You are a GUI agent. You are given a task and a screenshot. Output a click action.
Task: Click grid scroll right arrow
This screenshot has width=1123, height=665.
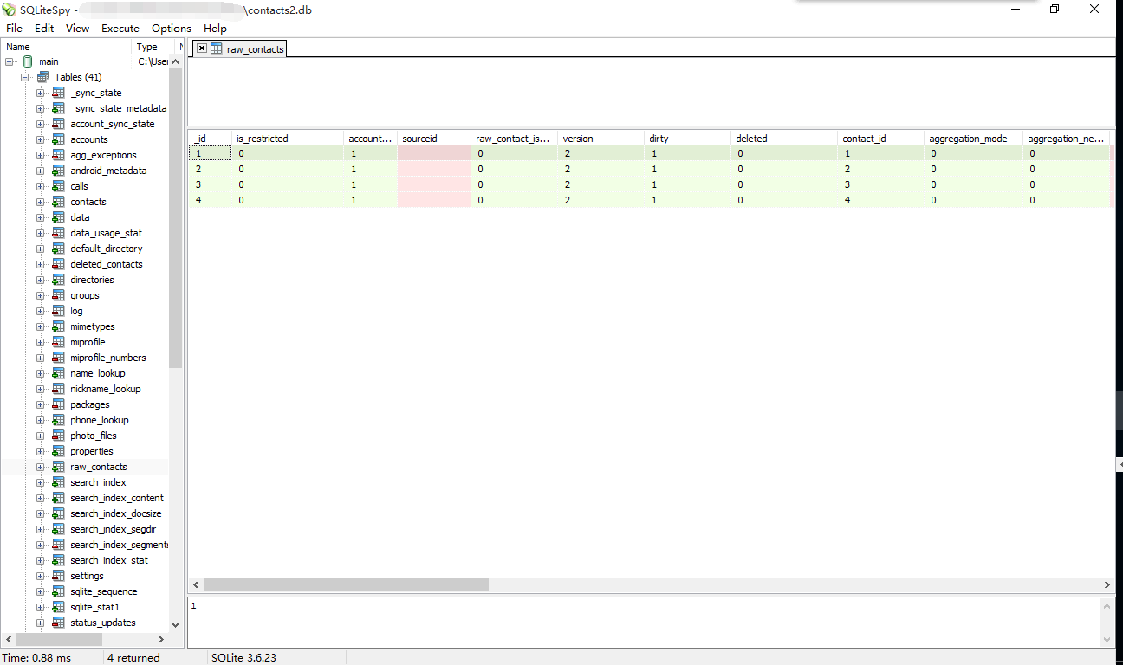pyautogui.click(x=1108, y=585)
